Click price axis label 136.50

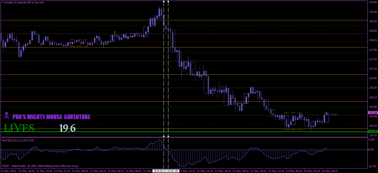[373, 88]
